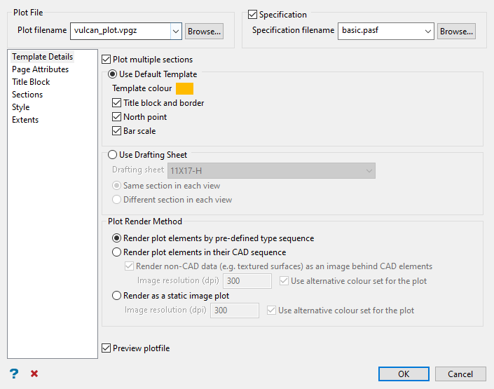The height and width of the screenshot is (389, 494).
Task: Go to the Extents page
Action: [x=25, y=120]
